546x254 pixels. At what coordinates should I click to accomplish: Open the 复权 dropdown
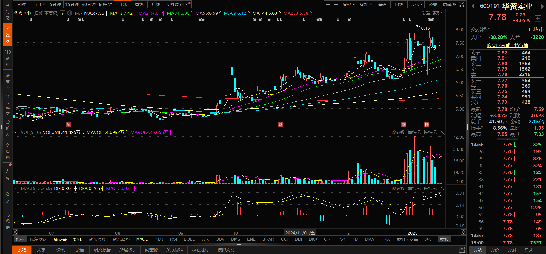pyautogui.click(x=349, y=4)
